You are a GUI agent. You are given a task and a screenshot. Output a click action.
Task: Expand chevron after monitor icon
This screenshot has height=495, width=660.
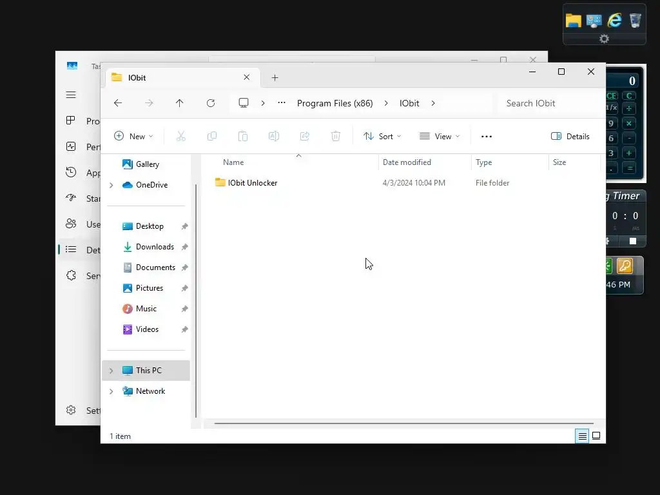[x=263, y=103]
